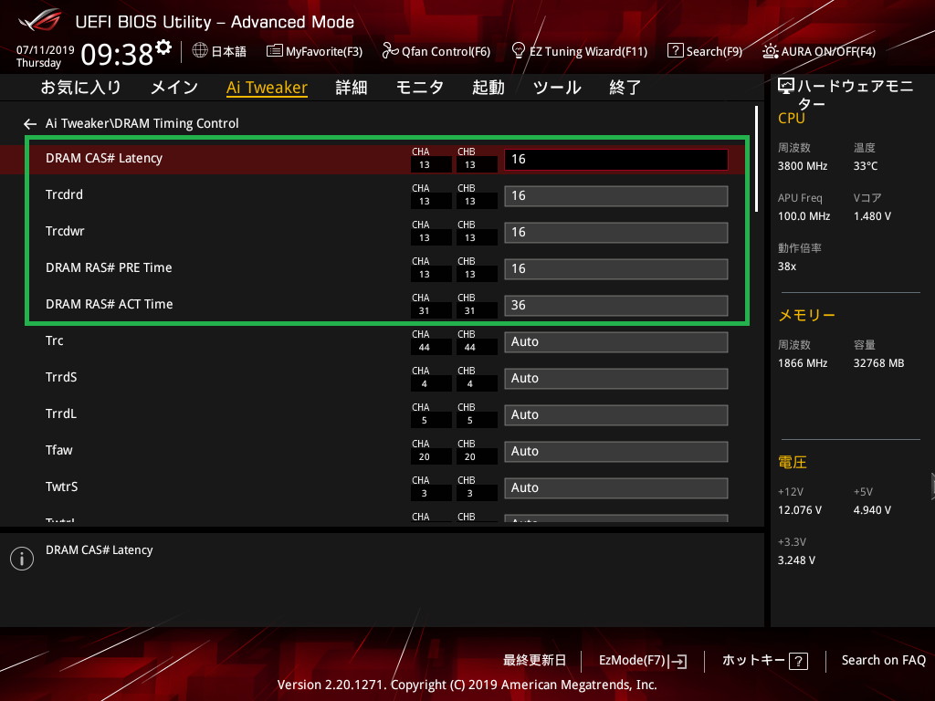Select the Trcdwr row label
935x701 pixels.
[65, 231]
